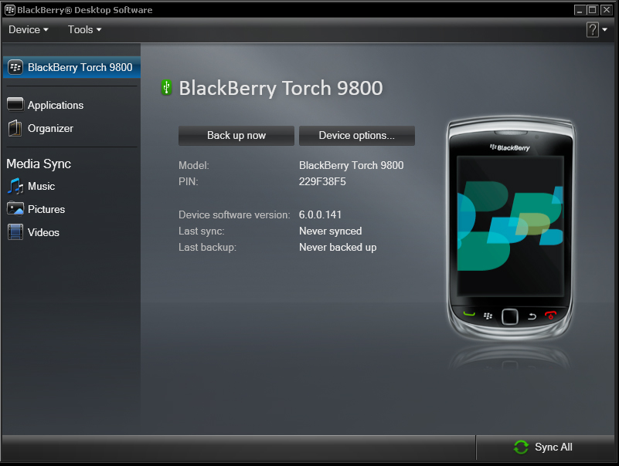Click the help question mark icon
619x466 pixels.
coord(592,29)
